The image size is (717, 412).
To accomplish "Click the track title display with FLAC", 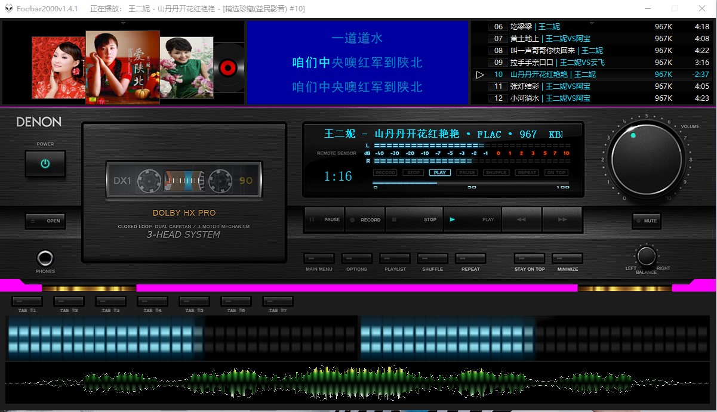I will coord(443,134).
